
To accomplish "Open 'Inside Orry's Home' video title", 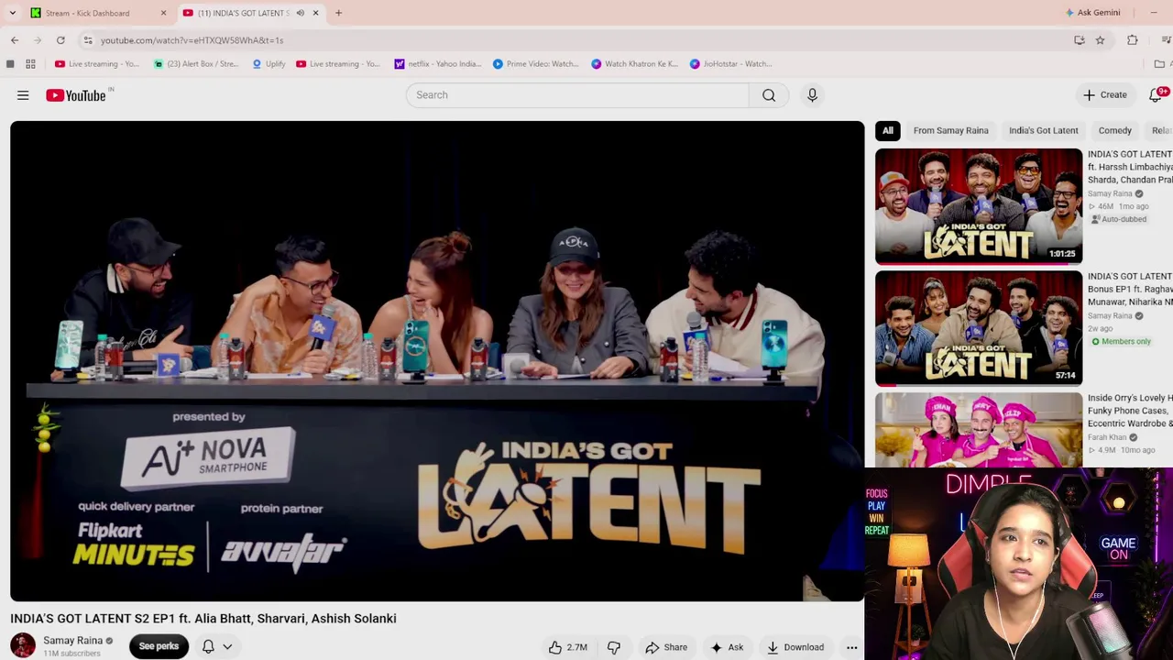I will click(1130, 411).
